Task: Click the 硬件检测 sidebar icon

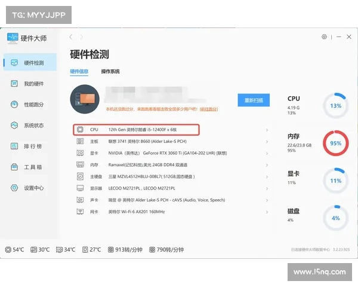Action: [x=14, y=62]
